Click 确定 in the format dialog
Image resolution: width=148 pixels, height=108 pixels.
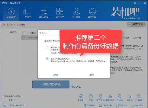coord(92,75)
